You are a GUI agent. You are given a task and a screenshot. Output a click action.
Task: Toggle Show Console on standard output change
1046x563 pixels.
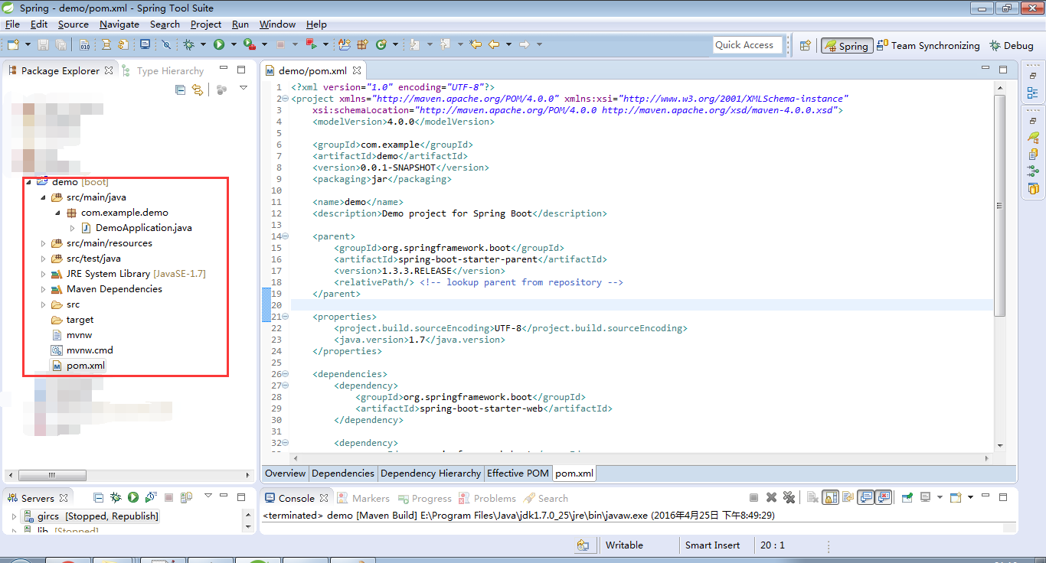(x=865, y=497)
